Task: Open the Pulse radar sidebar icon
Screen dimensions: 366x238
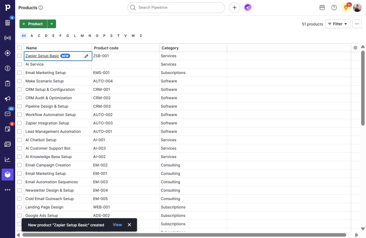Action: (x=8, y=38)
